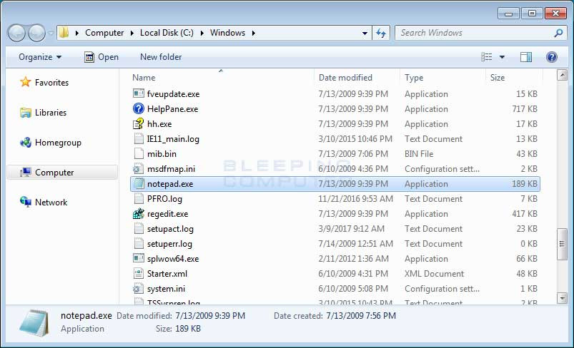Select the regedit.exe registry icon
Screen dimensions: 574x348
(139, 214)
